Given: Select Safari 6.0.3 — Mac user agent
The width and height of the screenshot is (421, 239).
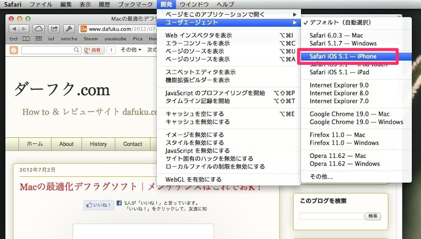Looking at the screenshot, I should (x=356, y=35).
